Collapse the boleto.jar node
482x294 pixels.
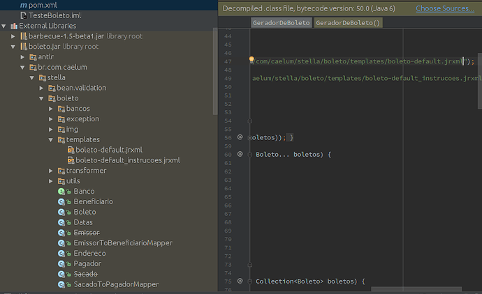coord(13,47)
